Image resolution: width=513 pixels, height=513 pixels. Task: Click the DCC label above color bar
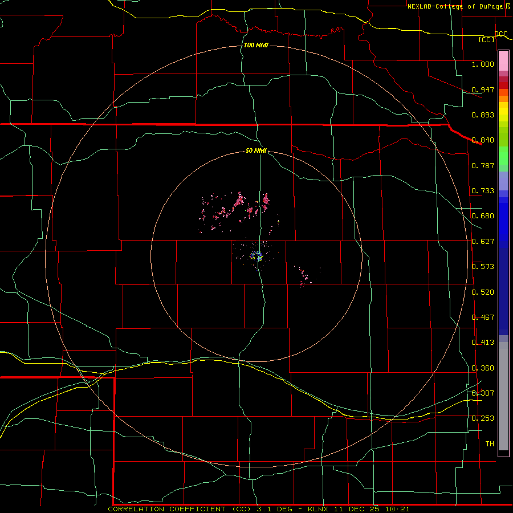pos(500,34)
